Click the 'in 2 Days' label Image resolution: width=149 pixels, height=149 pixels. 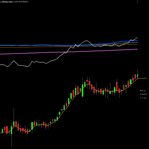(143, 98)
